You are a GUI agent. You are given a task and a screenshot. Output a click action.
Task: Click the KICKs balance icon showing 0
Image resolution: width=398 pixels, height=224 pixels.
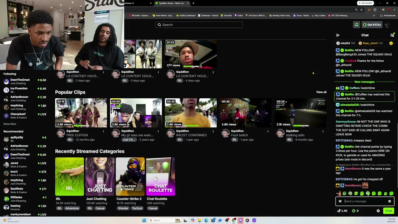click(x=355, y=211)
